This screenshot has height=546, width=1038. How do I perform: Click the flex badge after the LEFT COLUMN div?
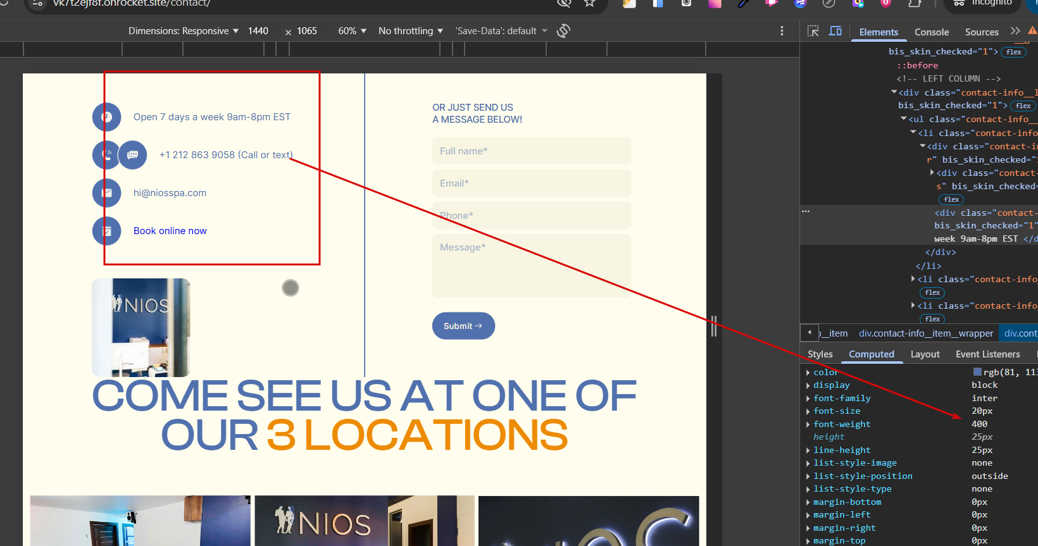(x=1023, y=106)
